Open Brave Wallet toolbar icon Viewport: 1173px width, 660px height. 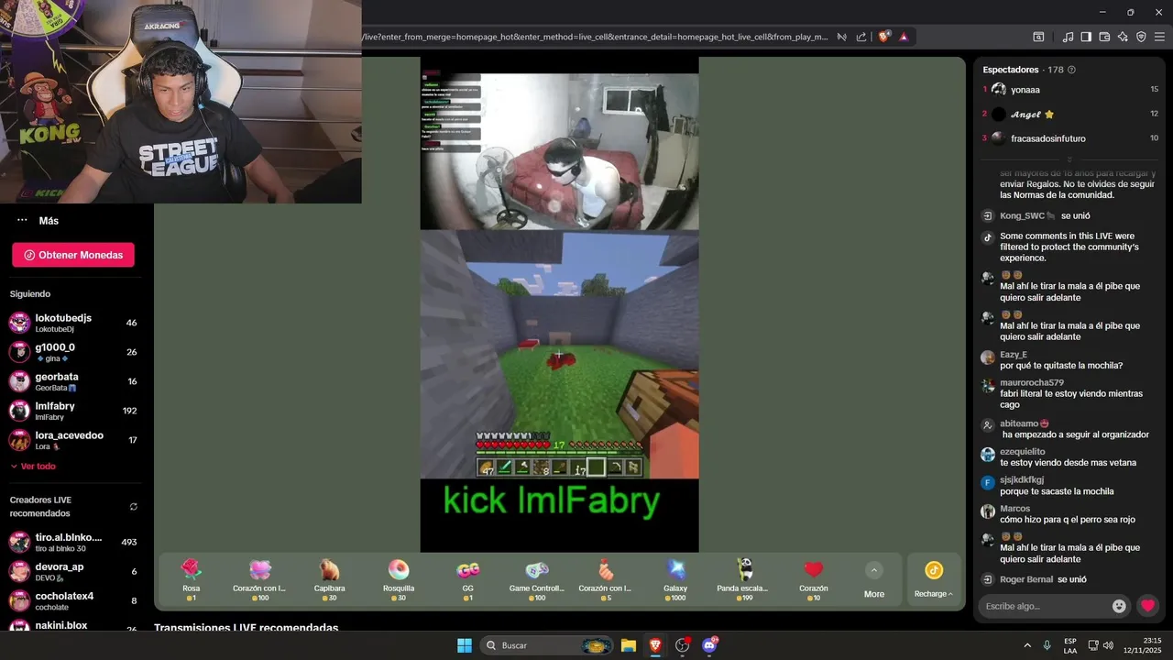tap(1104, 37)
